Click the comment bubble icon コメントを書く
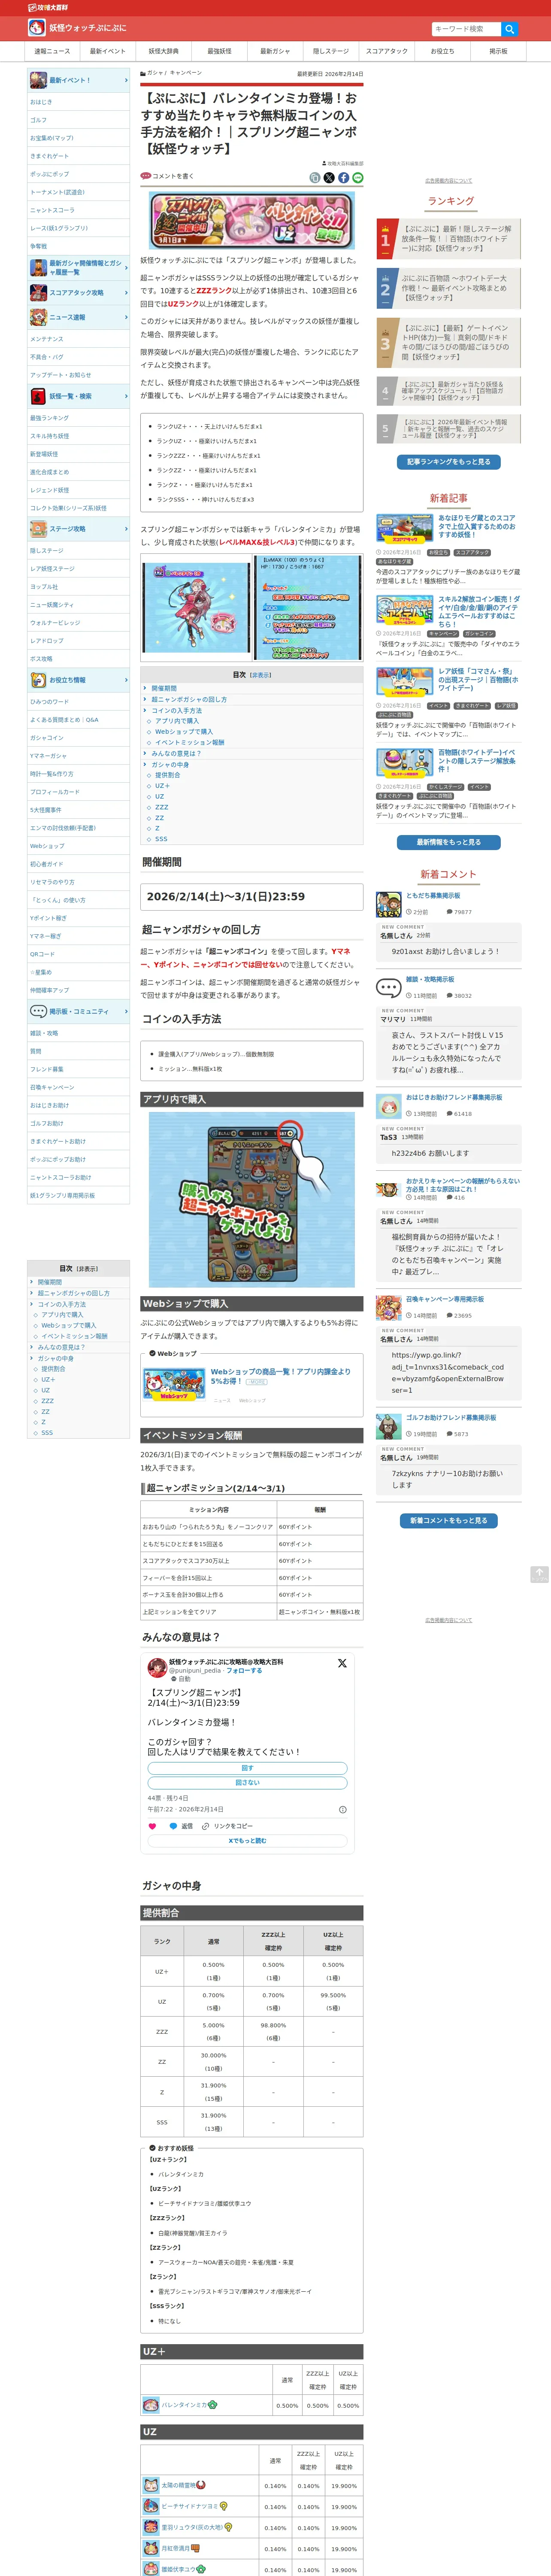This screenshot has width=551, height=2576. 146,176
